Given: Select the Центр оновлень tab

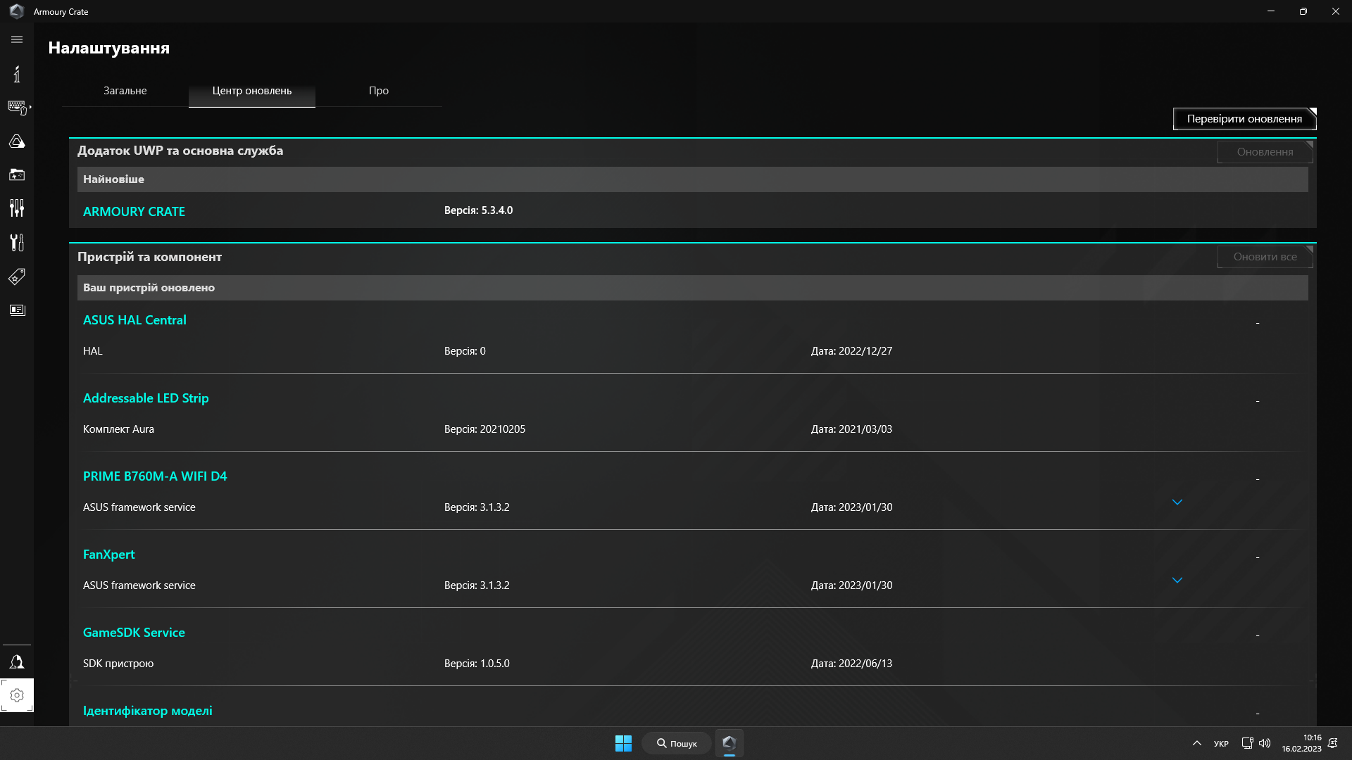Looking at the screenshot, I should [252, 91].
